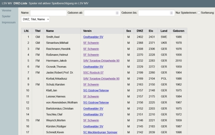Click the Lfd. column header
The width and height of the screenshot is (215, 135).
tap(27, 31)
